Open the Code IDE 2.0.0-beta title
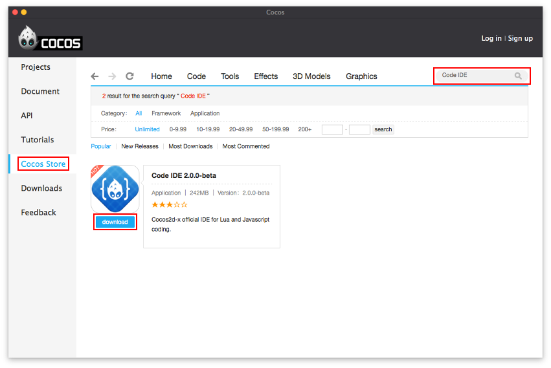 [x=184, y=175]
